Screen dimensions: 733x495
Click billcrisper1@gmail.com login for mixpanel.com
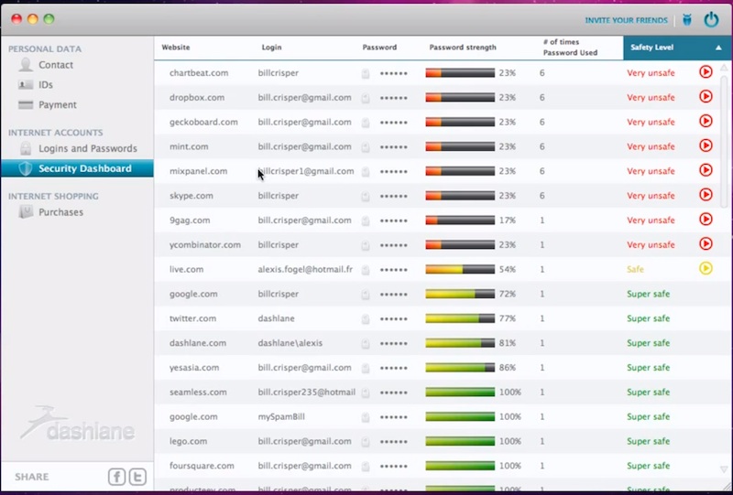click(306, 171)
